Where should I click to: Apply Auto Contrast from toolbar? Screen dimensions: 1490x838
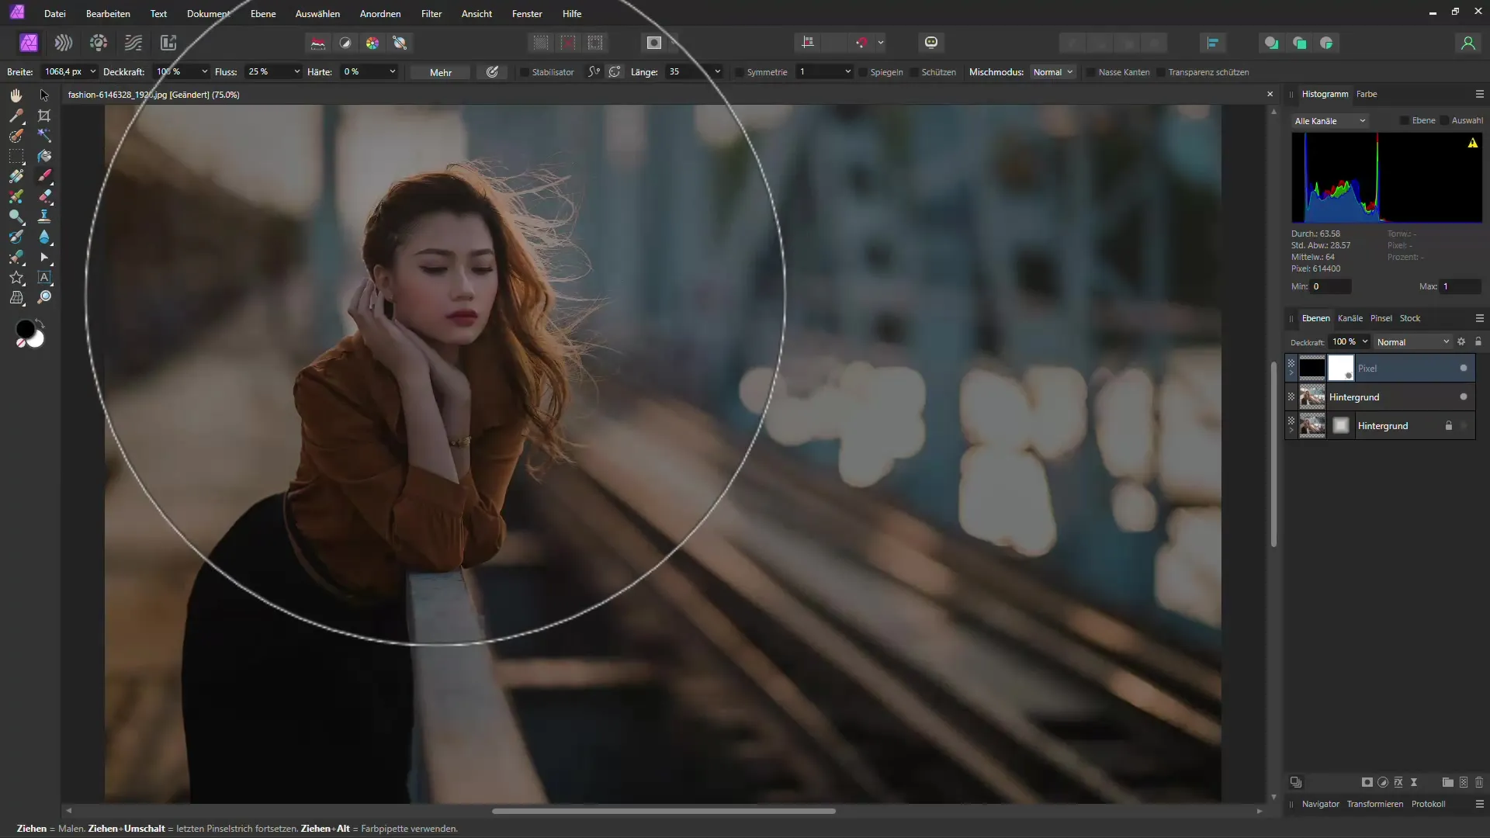click(345, 43)
